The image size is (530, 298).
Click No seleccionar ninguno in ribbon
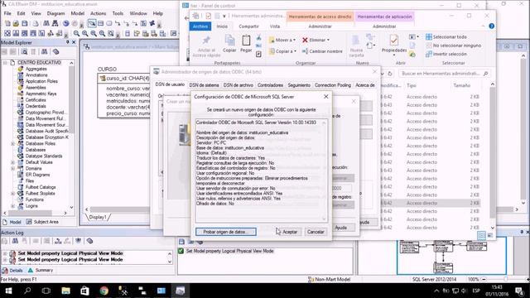coord(453,46)
